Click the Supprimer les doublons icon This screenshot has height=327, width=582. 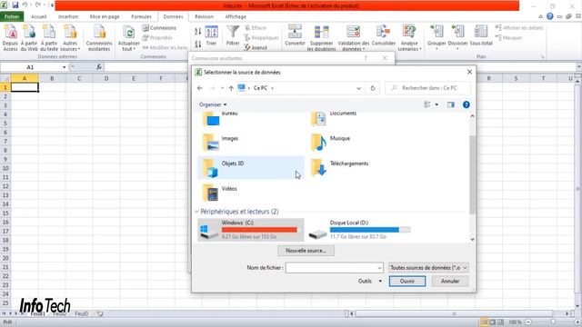coord(321,37)
